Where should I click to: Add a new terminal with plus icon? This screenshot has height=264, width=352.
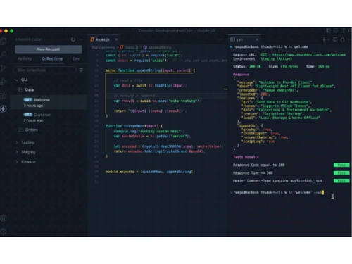click(324, 39)
